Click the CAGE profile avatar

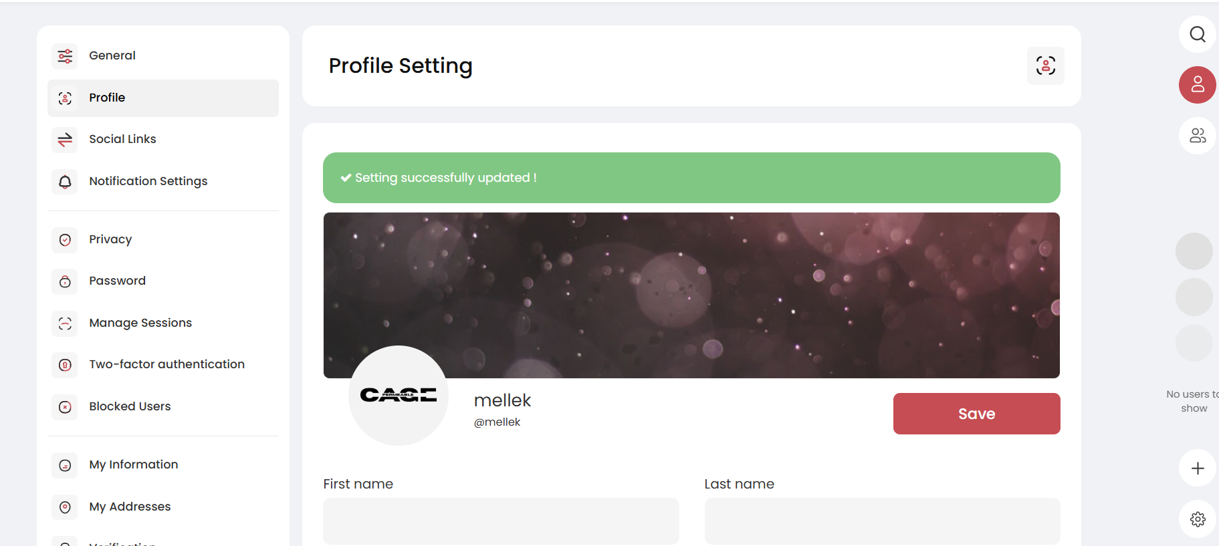(x=399, y=395)
